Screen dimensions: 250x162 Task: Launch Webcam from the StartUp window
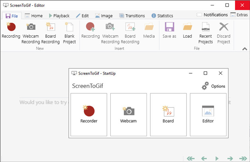[x=128, y=114]
